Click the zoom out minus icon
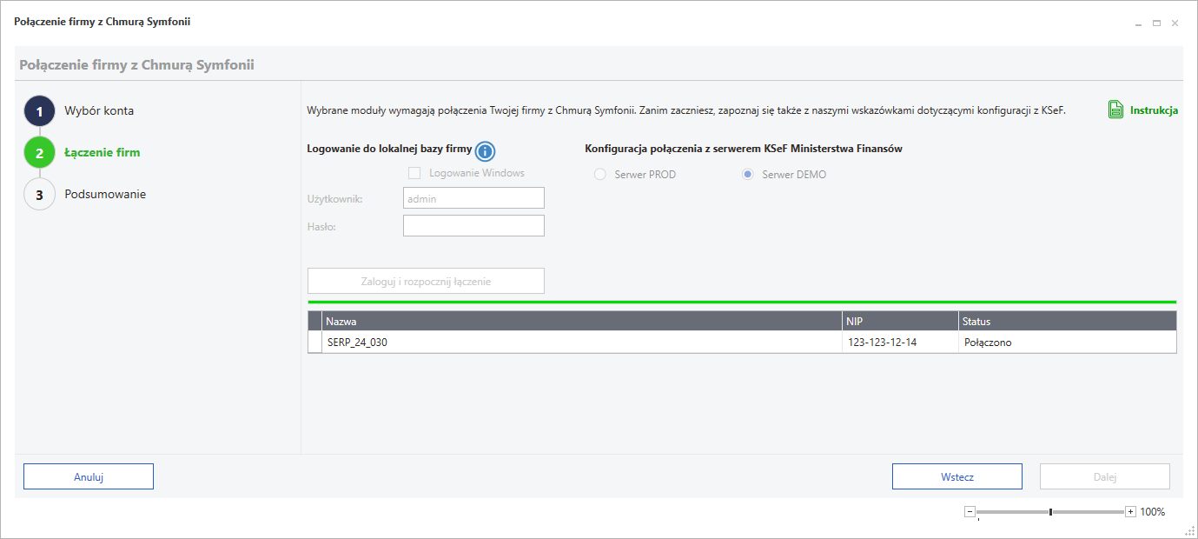This screenshot has height=539, width=1198. [x=970, y=512]
